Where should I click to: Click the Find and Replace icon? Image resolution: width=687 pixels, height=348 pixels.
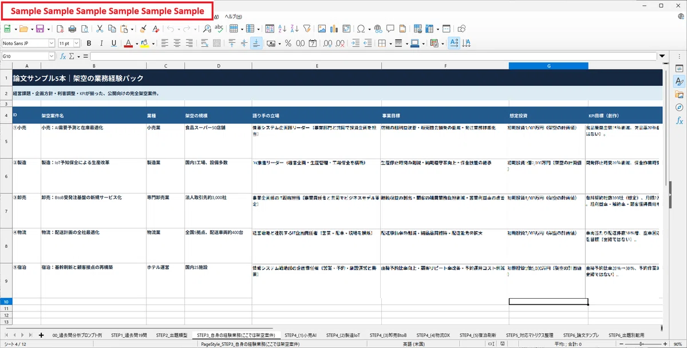tap(207, 29)
